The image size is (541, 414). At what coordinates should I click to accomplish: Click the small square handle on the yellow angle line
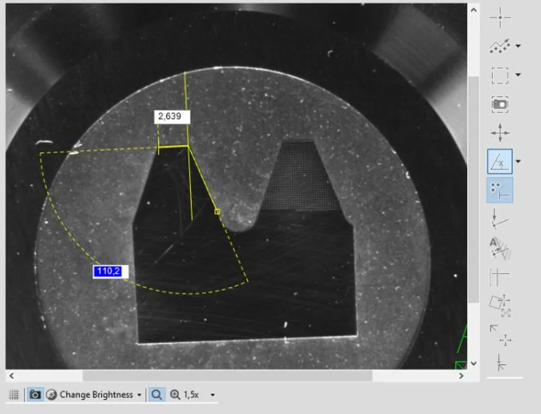coord(217,212)
